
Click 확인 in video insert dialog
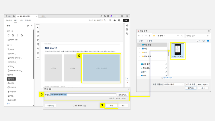(x=111, y=106)
